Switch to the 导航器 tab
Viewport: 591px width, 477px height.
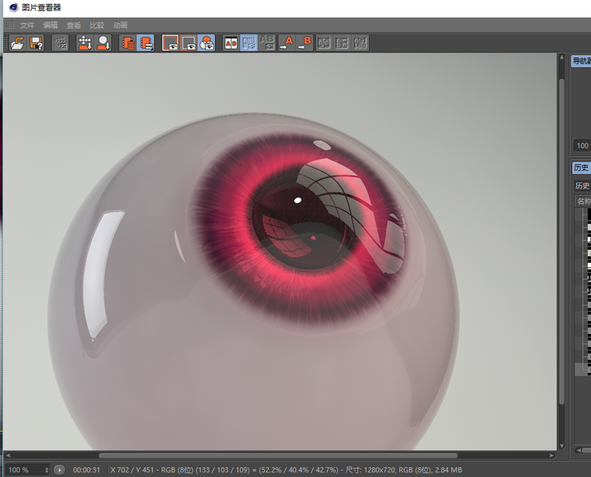pyautogui.click(x=581, y=60)
